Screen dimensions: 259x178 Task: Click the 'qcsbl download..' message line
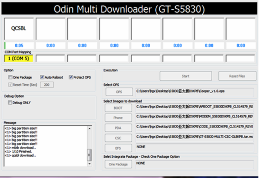pyautogui.click(x=20, y=155)
